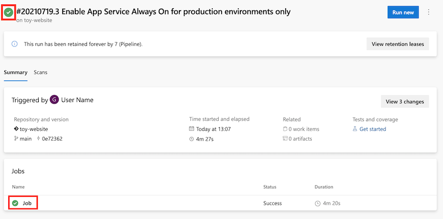Click the calendar icon by Today at 13:07
The image size is (443, 219).
pyautogui.click(x=192, y=129)
